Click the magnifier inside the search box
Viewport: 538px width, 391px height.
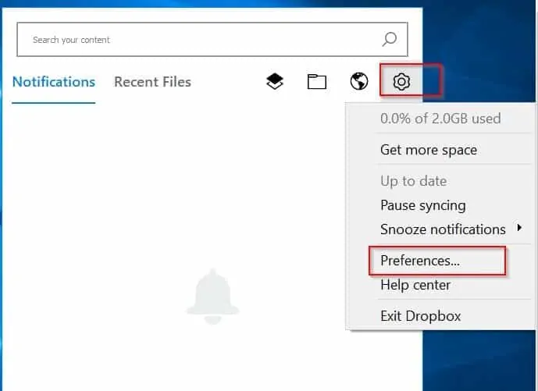389,39
